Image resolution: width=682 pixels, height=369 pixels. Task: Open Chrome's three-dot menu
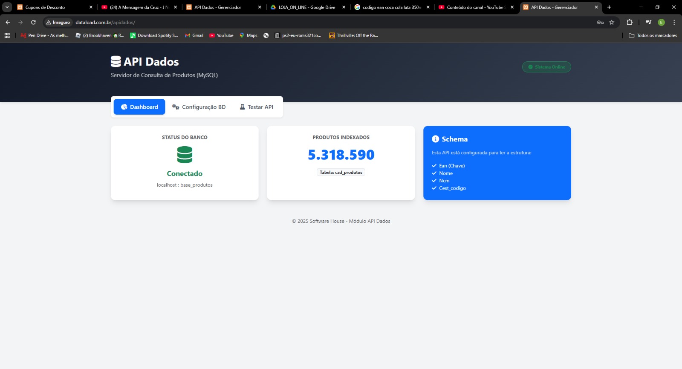pos(674,22)
